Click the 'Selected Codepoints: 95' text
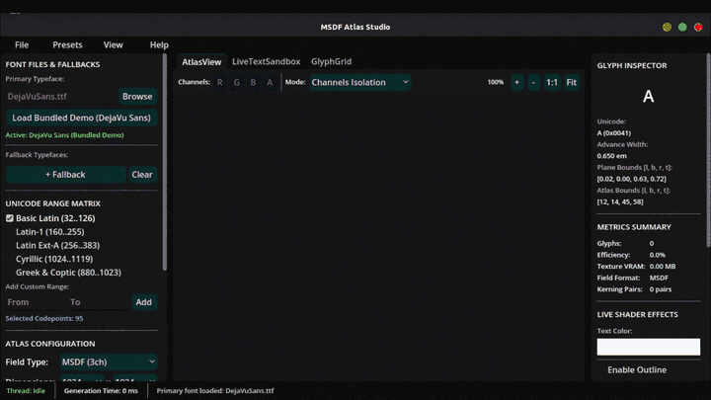Screen dimensions: 711x400 (44, 318)
